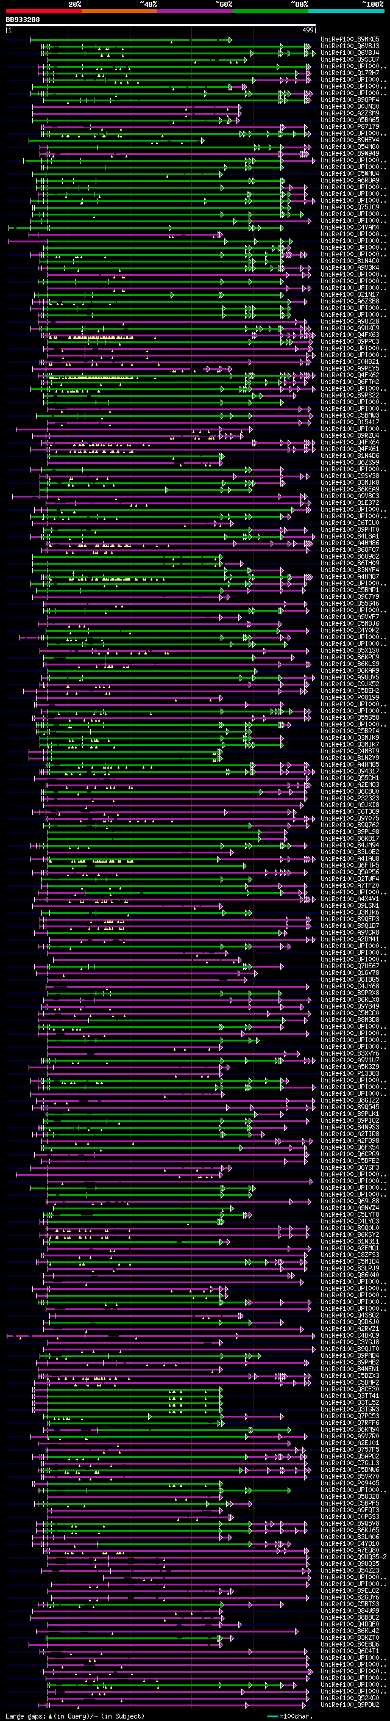Image resolution: width=390 pixels, height=1721 pixels.
Task: Open hit UniRef100_Q6YSF3
Action: tap(350, 1168)
